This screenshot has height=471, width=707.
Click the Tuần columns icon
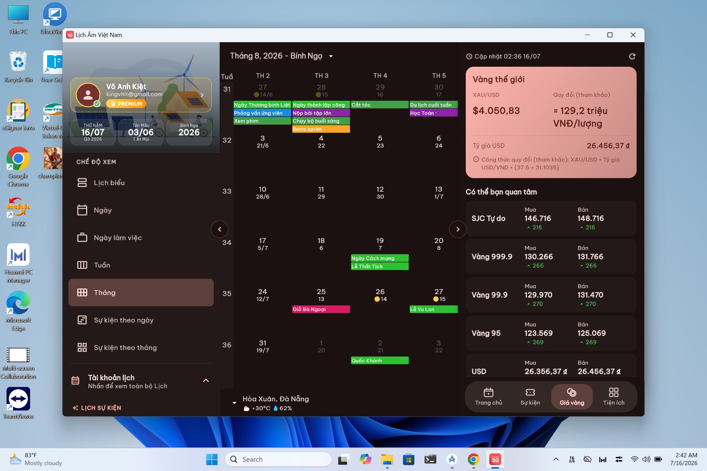(82, 265)
